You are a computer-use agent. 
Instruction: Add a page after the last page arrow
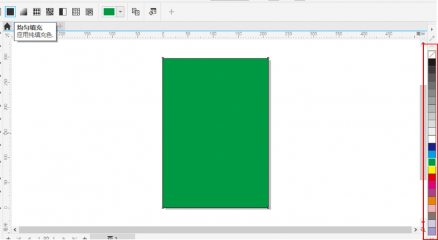[x=85, y=238]
